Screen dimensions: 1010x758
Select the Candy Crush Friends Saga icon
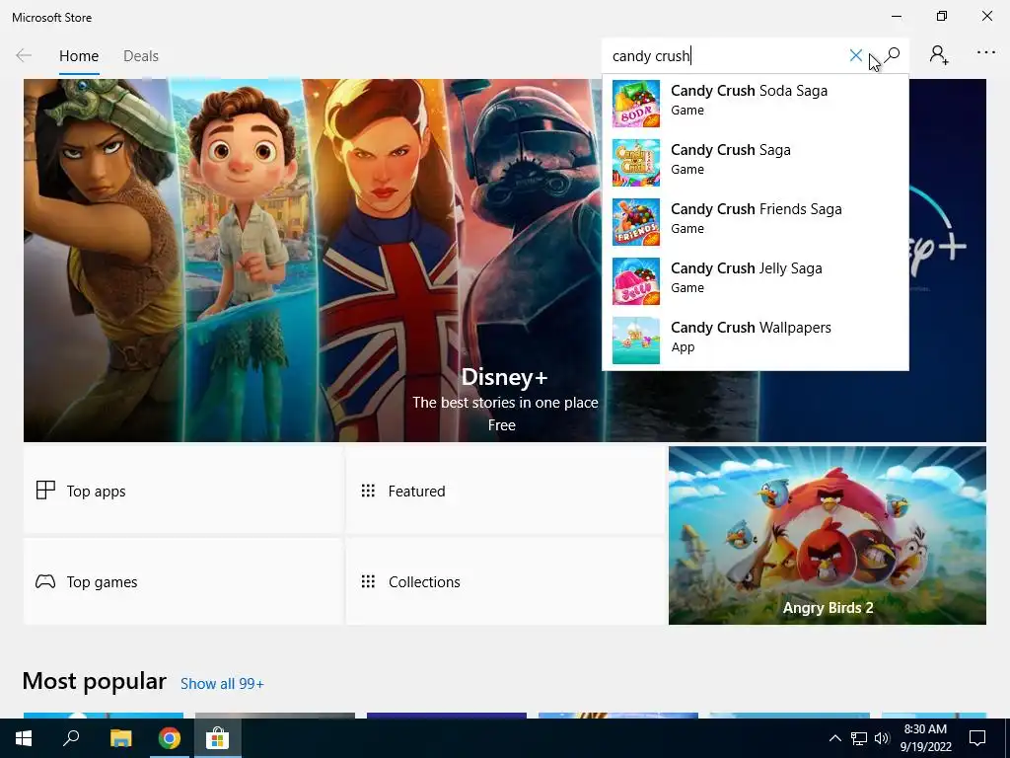(636, 222)
